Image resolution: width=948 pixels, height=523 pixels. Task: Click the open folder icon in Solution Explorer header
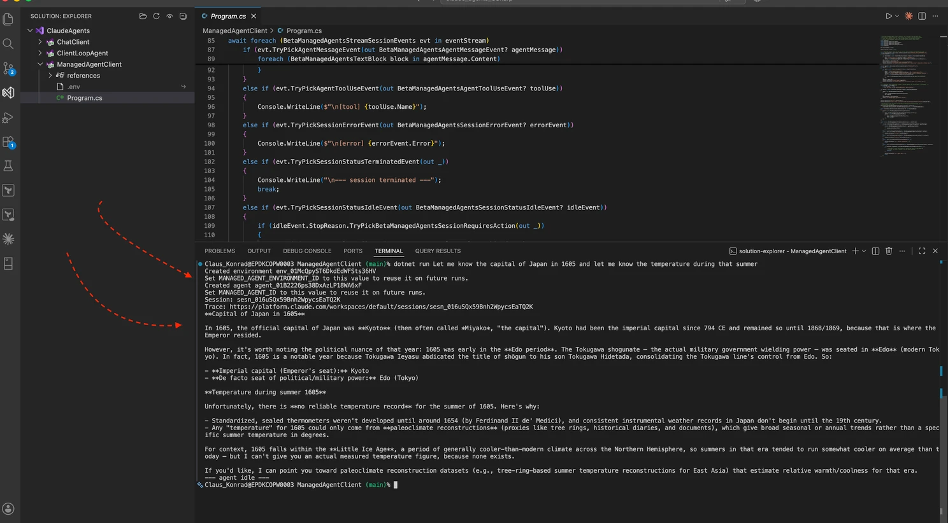[143, 16]
